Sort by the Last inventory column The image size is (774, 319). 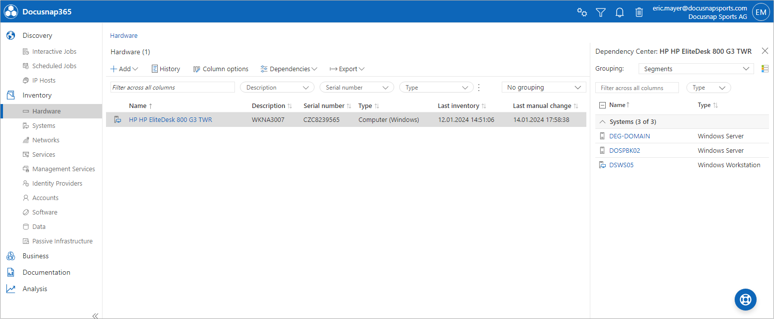458,106
